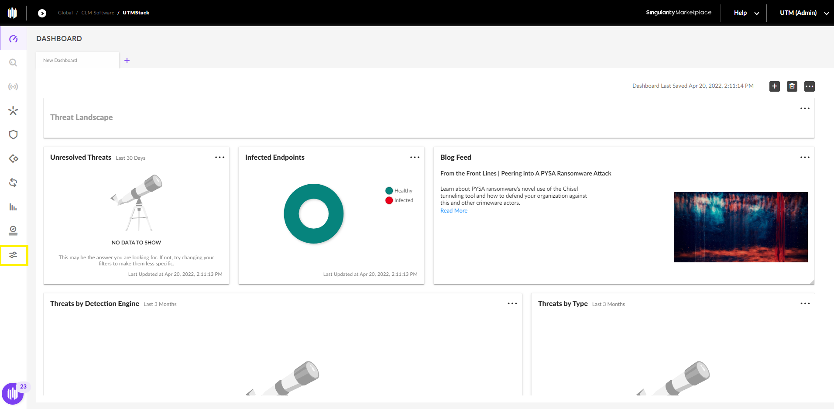Click the NO DATA TO SHOW message
Screen dimensions: 834x409
point(136,243)
